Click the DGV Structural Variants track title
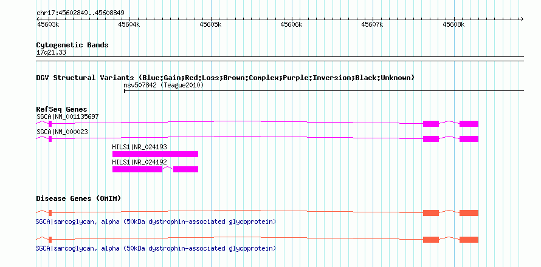 pos(225,78)
